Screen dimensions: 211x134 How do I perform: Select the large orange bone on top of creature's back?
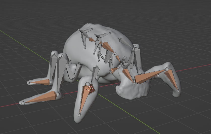pyautogui.click(x=108, y=47)
